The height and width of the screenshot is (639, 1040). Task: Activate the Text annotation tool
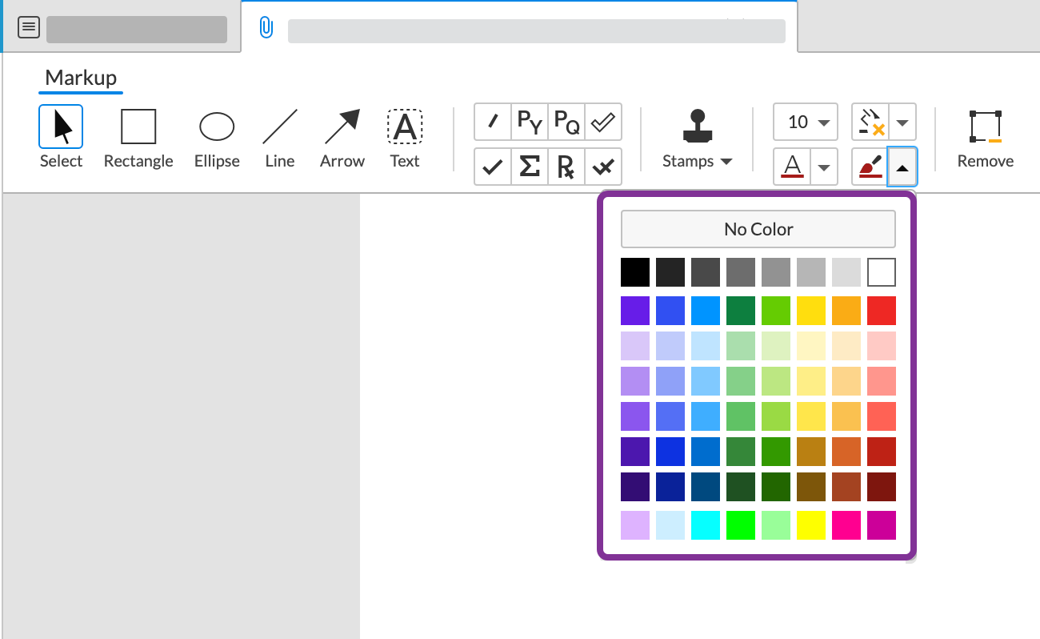pyautogui.click(x=405, y=138)
